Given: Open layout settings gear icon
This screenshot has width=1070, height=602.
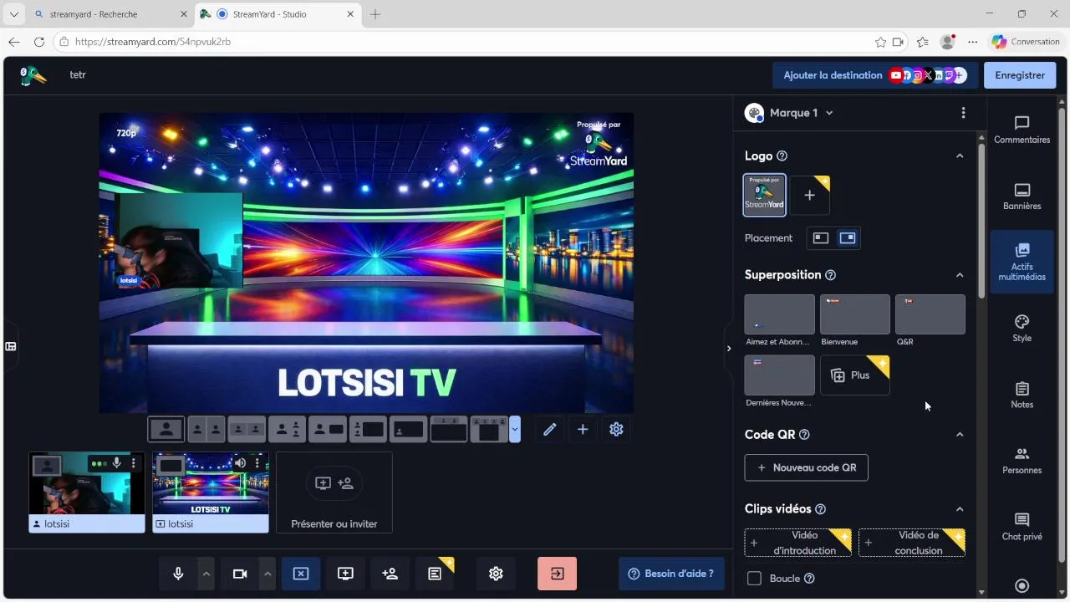Looking at the screenshot, I should pos(616,430).
